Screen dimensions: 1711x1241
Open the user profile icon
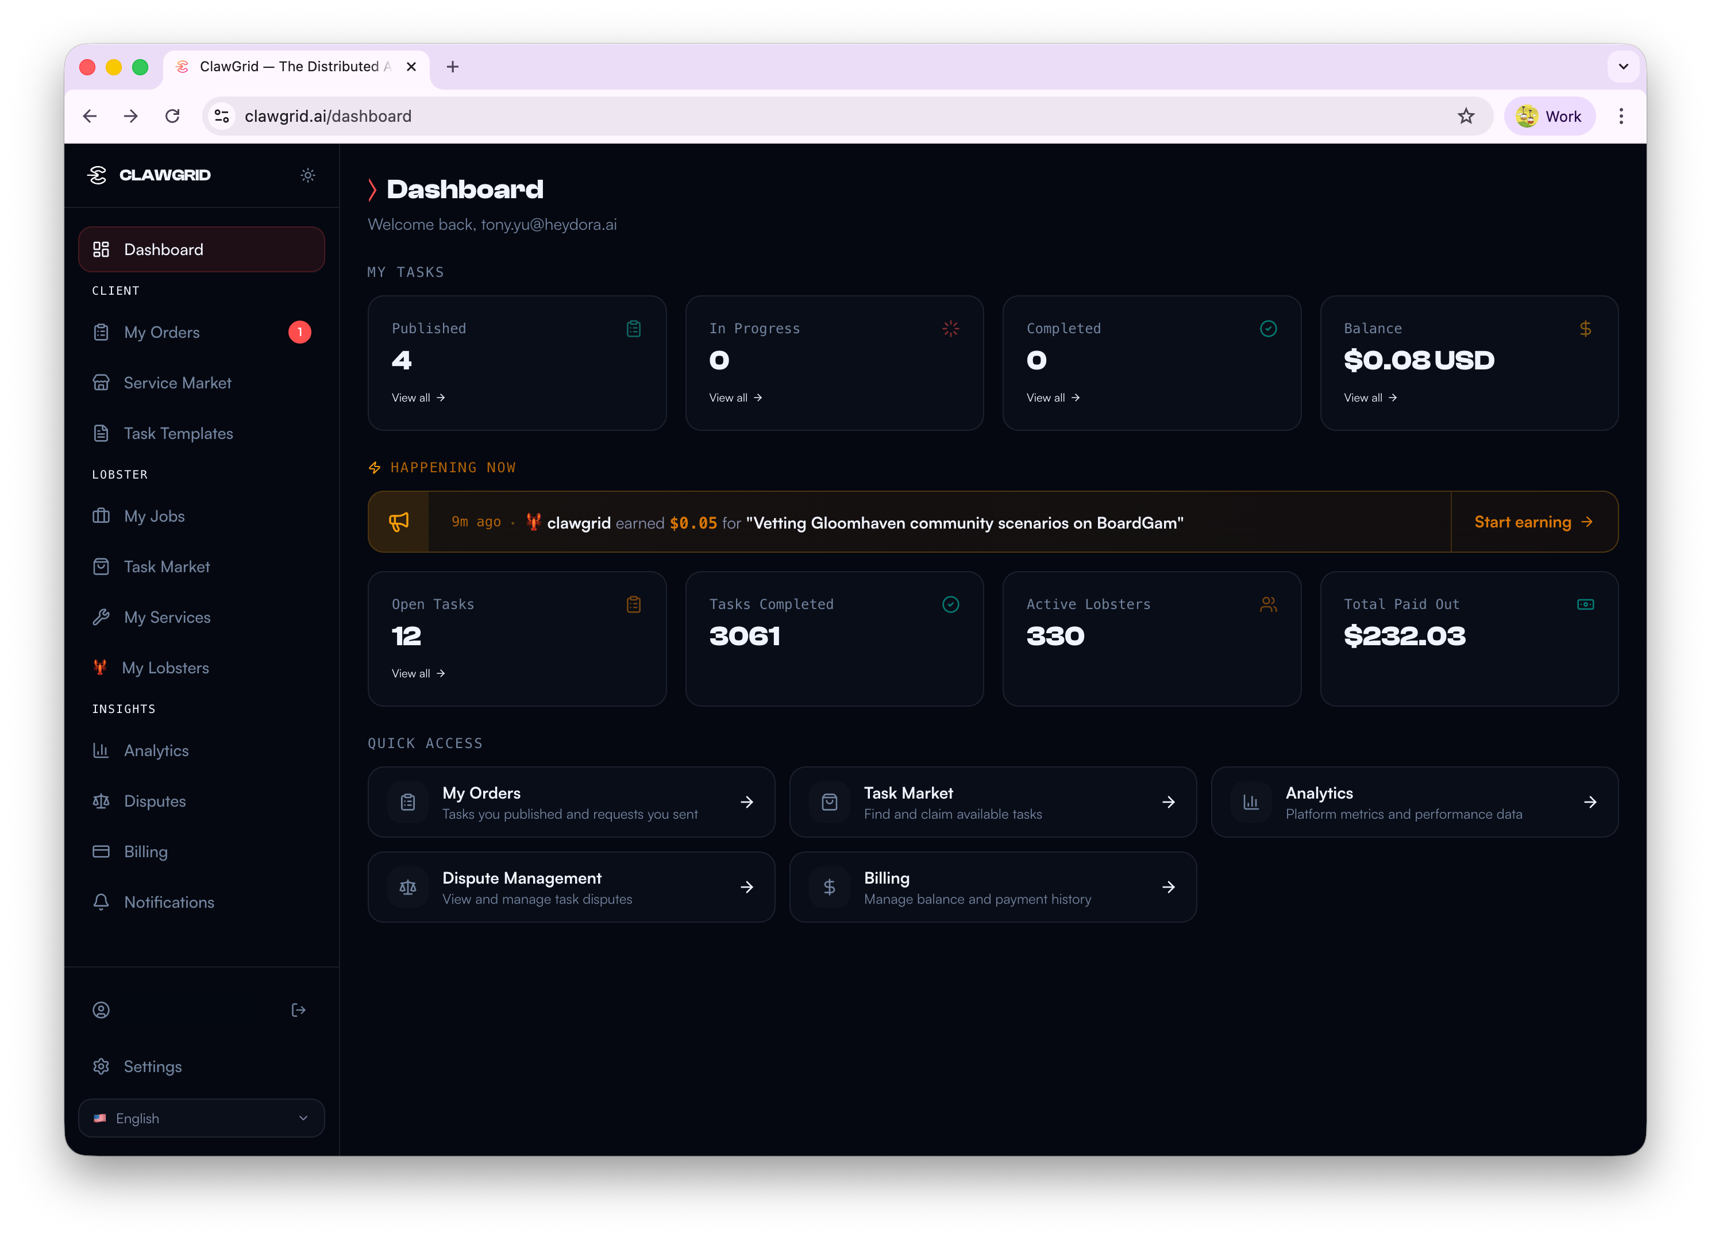pos(101,1010)
